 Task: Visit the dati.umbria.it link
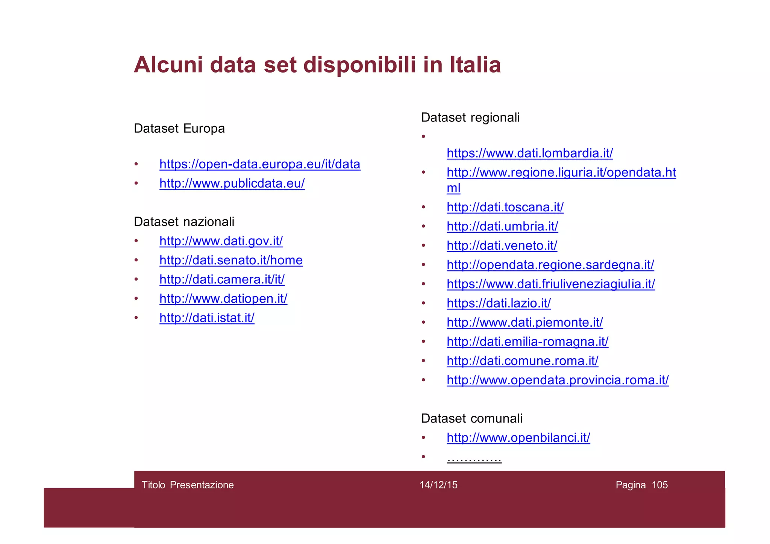[502, 226]
